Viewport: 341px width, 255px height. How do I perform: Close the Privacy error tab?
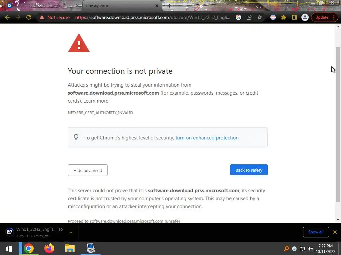click(157, 6)
